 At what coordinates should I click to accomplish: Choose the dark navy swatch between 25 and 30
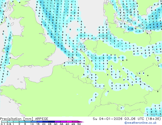52,122
